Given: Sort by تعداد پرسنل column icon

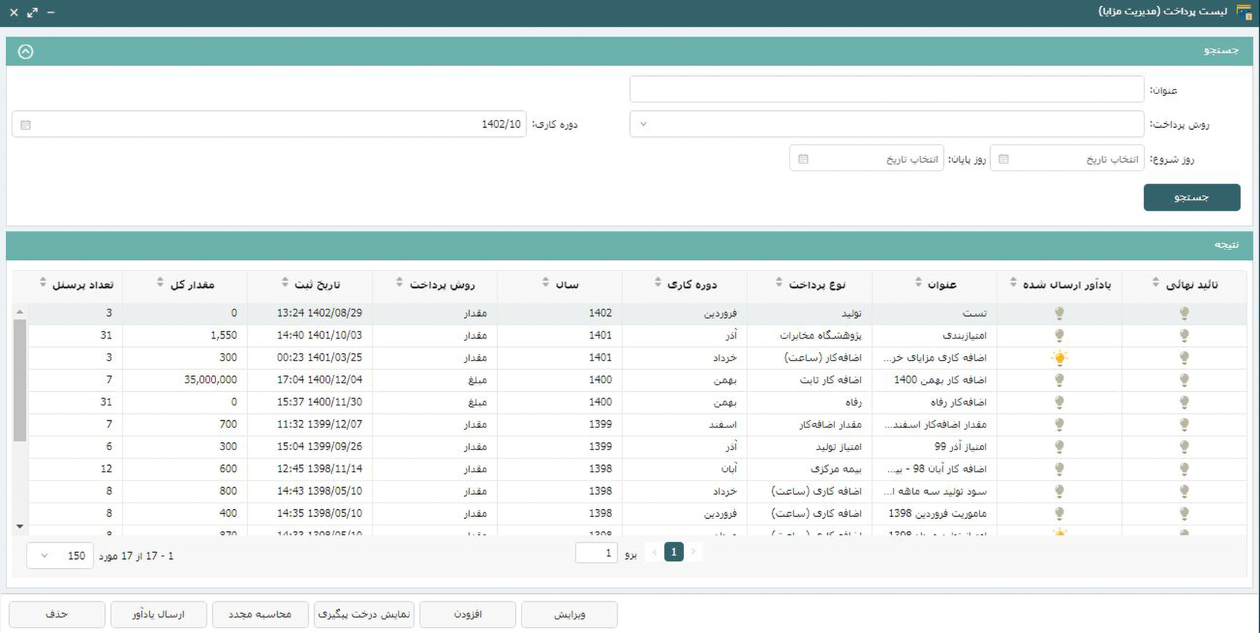Looking at the screenshot, I should (x=43, y=283).
